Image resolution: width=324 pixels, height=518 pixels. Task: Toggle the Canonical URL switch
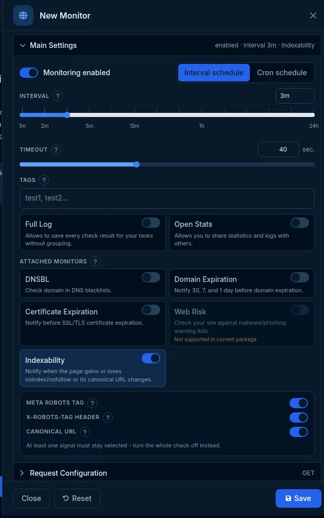299,432
